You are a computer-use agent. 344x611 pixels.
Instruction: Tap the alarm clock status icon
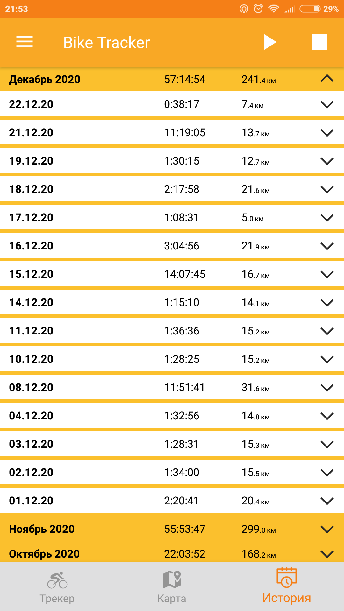click(x=258, y=9)
